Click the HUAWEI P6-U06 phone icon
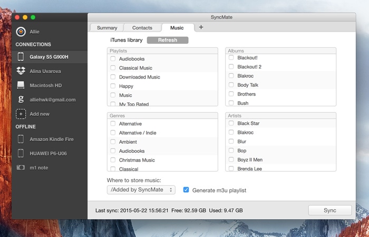This screenshot has height=237, width=369. (21, 153)
